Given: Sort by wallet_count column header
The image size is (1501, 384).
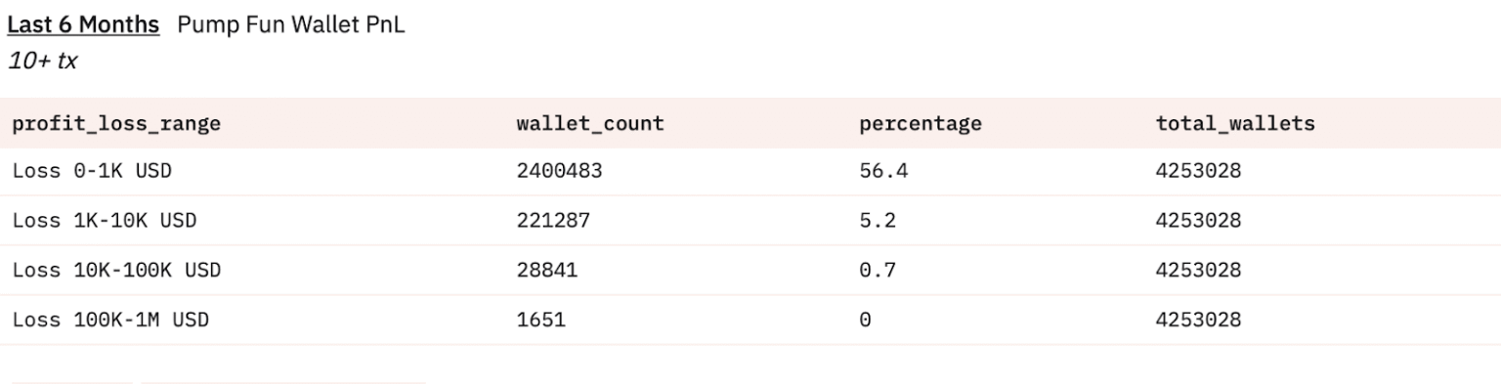Looking at the screenshot, I should click(x=590, y=124).
